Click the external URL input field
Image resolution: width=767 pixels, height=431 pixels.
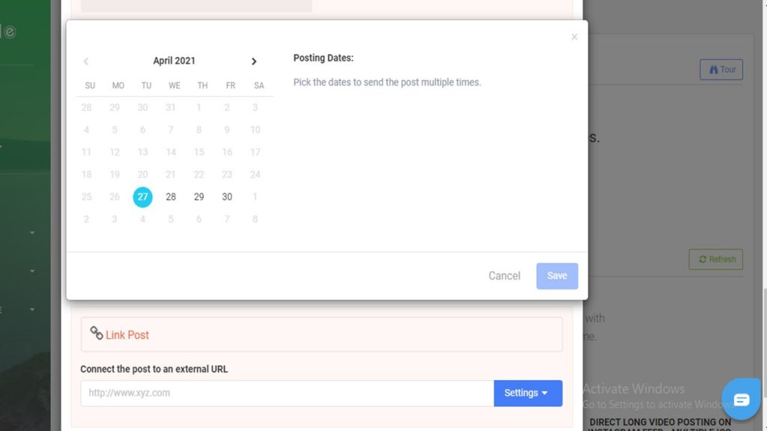[287, 393]
